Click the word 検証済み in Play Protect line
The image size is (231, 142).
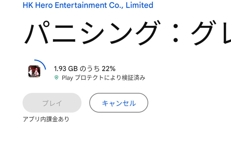[134, 78]
